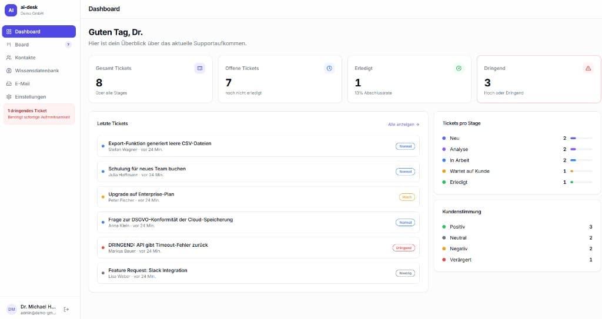
Task: Click the warning triangle icon on Dringend card
Action: (588, 68)
